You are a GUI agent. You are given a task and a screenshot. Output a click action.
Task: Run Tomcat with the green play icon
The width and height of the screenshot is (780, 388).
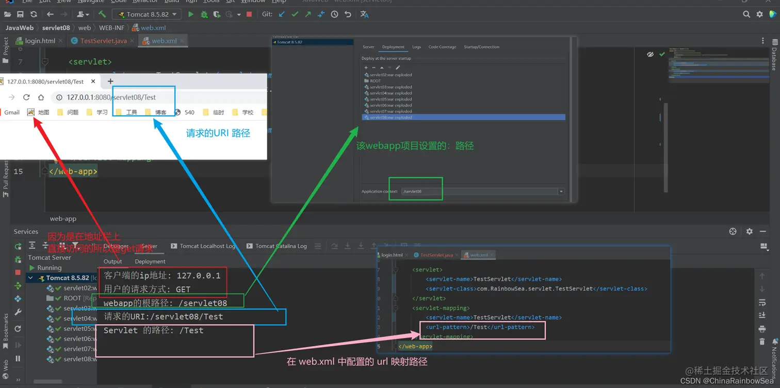191,14
